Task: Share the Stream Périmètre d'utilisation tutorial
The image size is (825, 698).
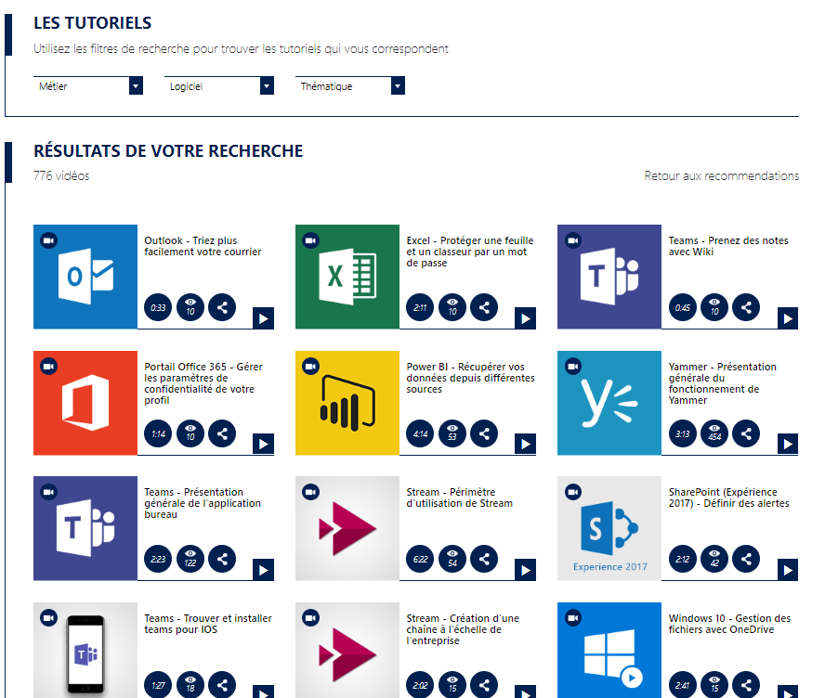Action: [x=484, y=559]
